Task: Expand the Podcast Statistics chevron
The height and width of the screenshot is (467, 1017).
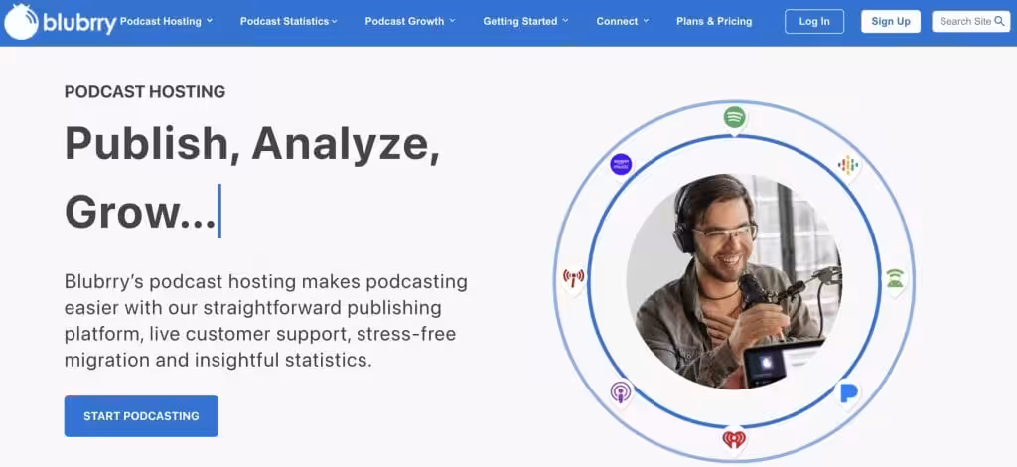Action: [x=334, y=22]
